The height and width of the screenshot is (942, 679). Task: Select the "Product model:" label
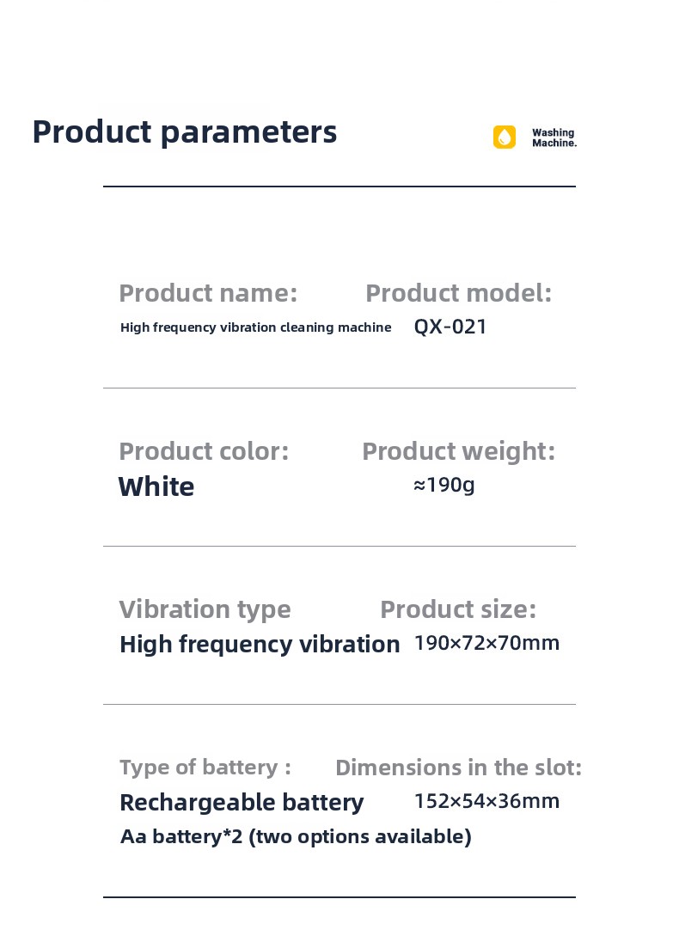coord(458,293)
